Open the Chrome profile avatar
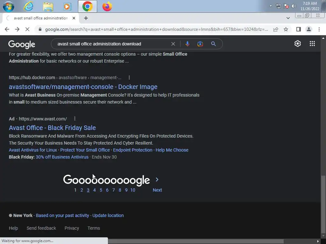Image resolution: width=326 pixels, height=244 pixels. click(x=309, y=29)
